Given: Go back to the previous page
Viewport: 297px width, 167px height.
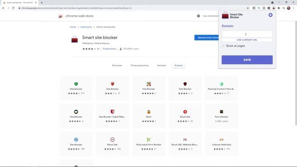Looking at the screenshot, I should point(3,8).
